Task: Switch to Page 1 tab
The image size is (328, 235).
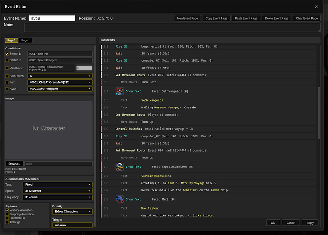Action: point(11,40)
